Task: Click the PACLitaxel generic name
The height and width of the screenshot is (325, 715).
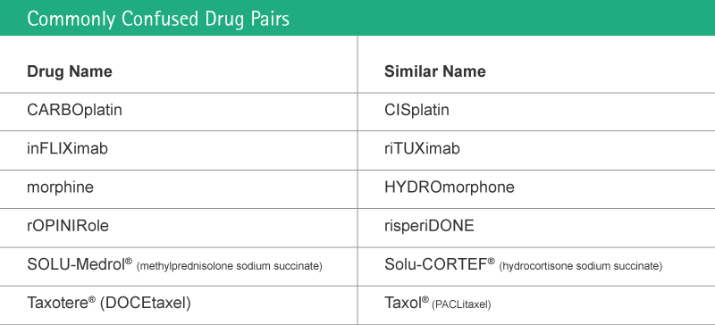Action: click(461, 305)
